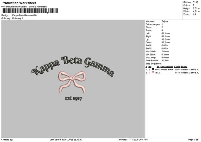Viewport: 201px width, 142px height.
Task: Click the 'Max Jump:' value 6.9 mm
Action: click(x=165, y=58)
